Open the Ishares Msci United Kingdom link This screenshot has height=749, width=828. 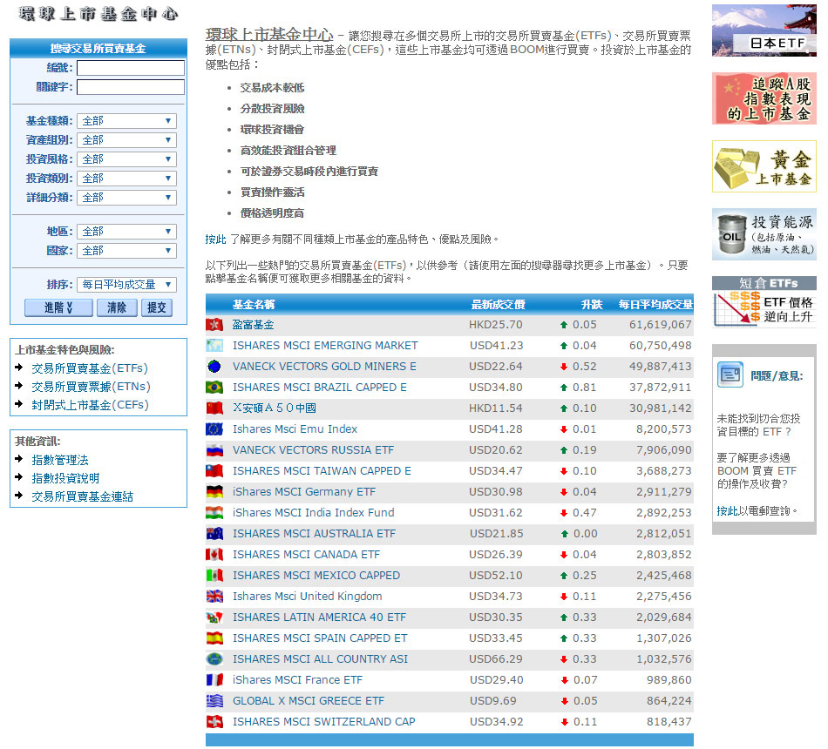[308, 597]
